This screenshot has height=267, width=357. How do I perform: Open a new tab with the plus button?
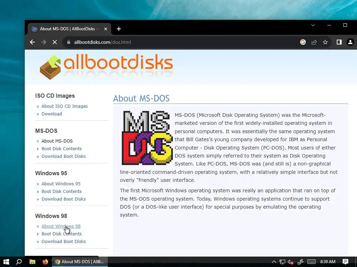[x=119, y=29]
